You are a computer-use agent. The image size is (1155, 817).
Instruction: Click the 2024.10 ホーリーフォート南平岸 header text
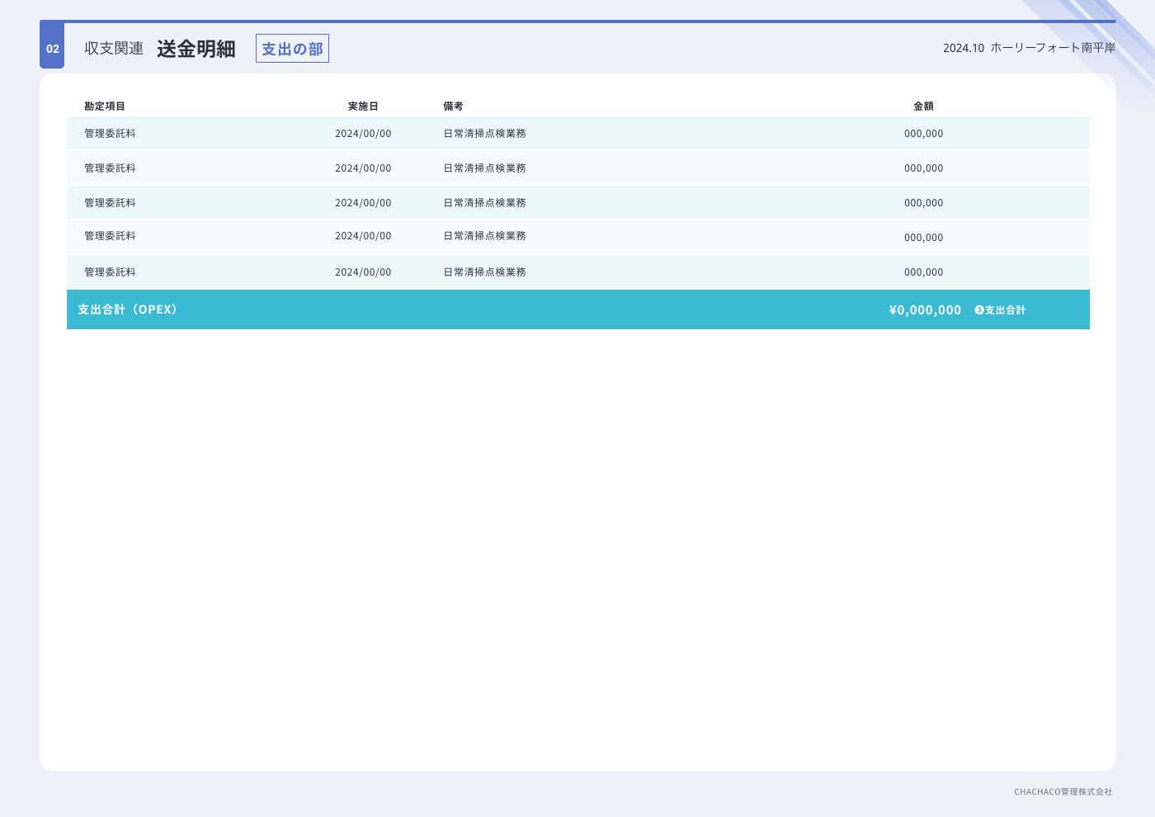1029,48
